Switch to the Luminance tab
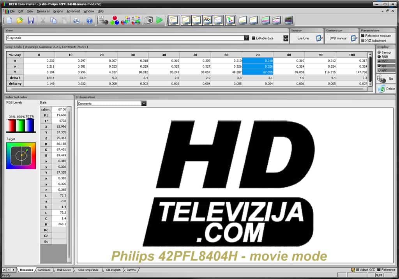399x279 pixels. (x=44, y=270)
